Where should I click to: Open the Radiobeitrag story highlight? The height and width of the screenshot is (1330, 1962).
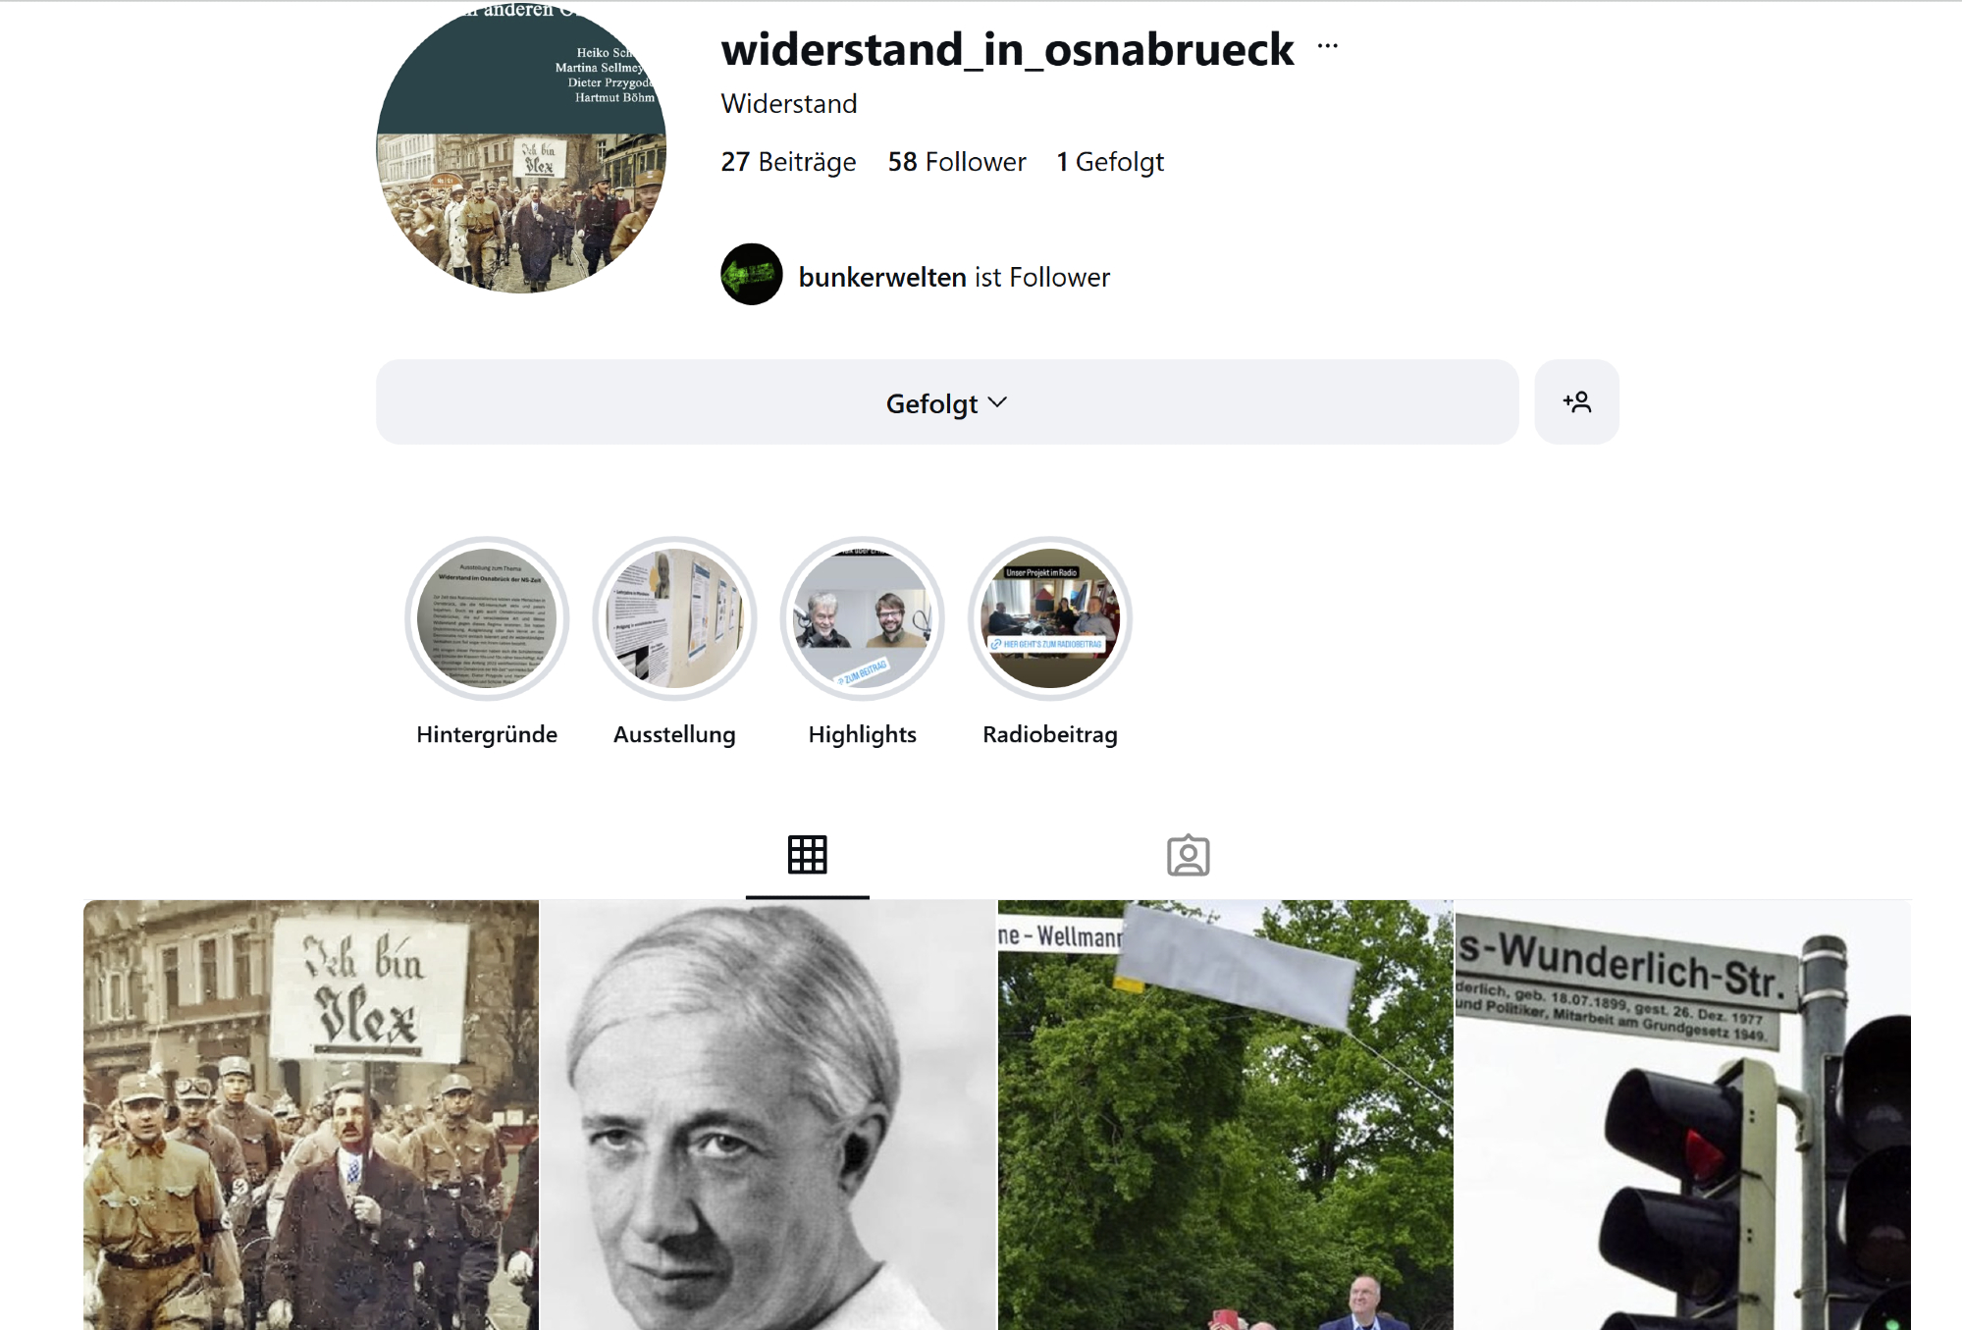click(1050, 618)
